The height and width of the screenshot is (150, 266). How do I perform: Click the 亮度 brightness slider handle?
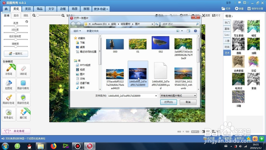click(16, 26)
